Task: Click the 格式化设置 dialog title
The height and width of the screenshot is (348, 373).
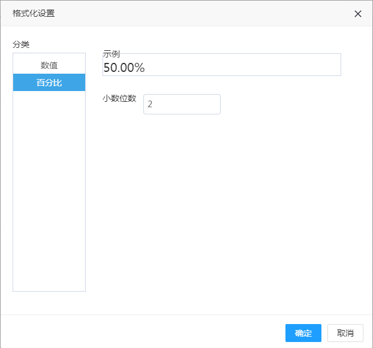Action: pos(34,13)
